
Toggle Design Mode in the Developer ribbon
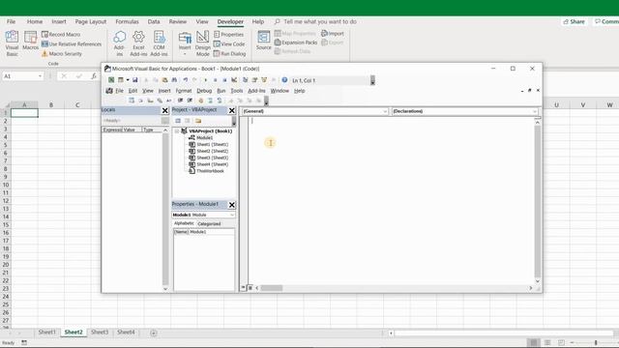[203, 43]
